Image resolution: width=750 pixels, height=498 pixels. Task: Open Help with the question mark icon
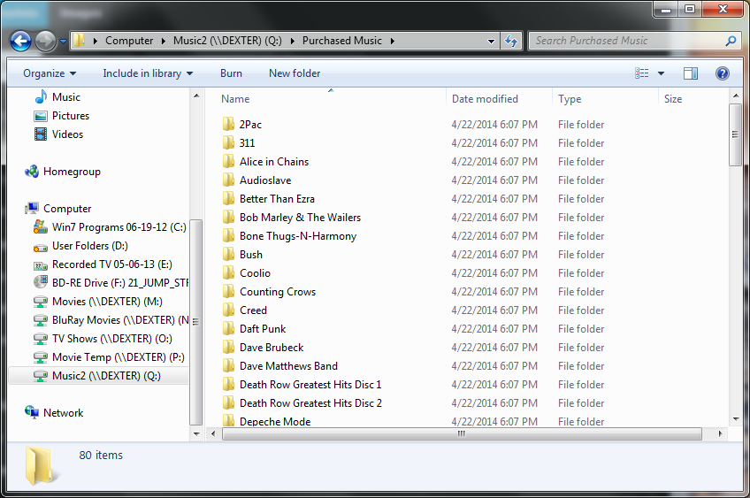pyautogui.click(x=723, y=73)
